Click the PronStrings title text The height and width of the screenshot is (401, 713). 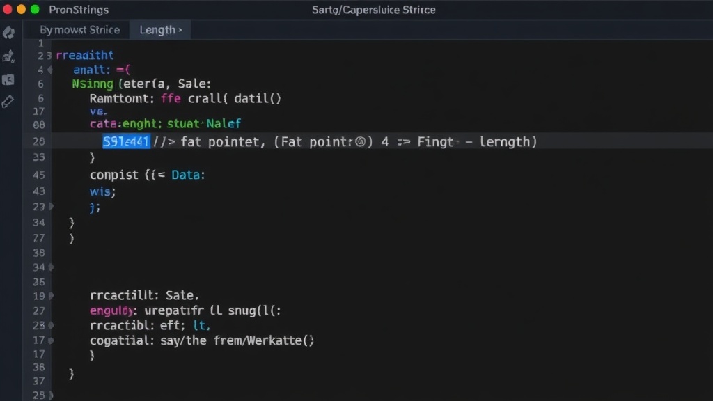tap(79, 10)
